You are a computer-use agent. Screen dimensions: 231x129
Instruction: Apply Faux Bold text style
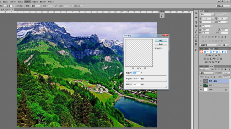[203, 37]
